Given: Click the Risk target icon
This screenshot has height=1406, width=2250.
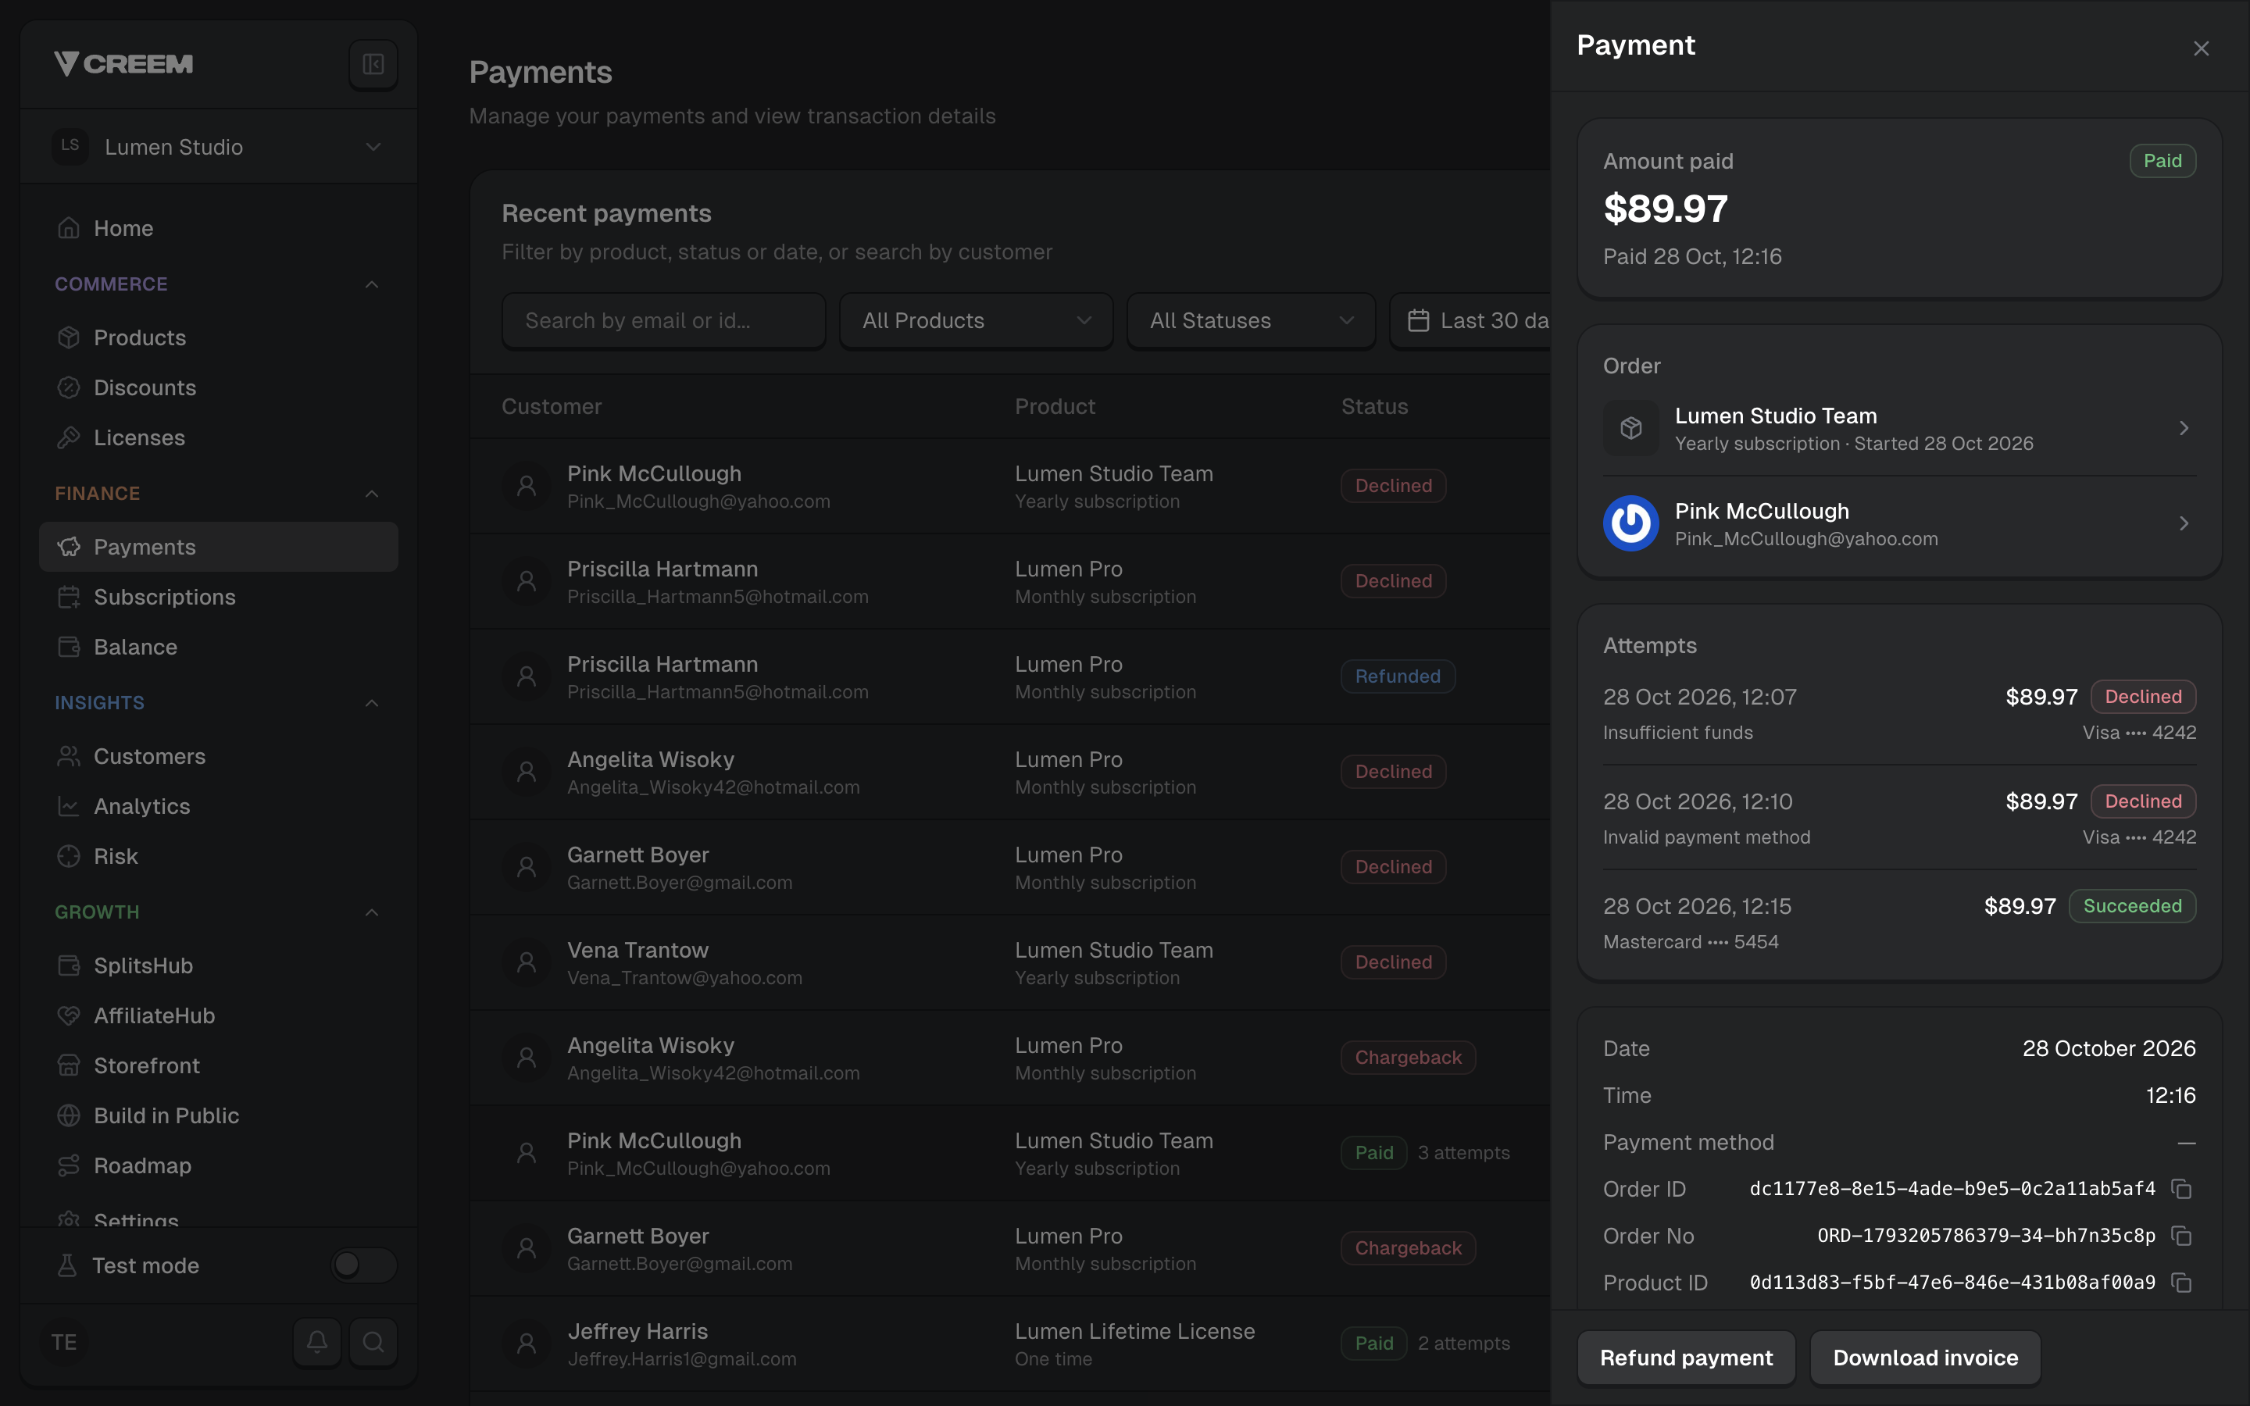Looking at the screenshot, I should (69, 856).
